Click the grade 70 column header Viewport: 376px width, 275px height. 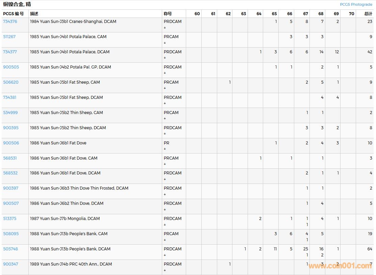point(351,14)
